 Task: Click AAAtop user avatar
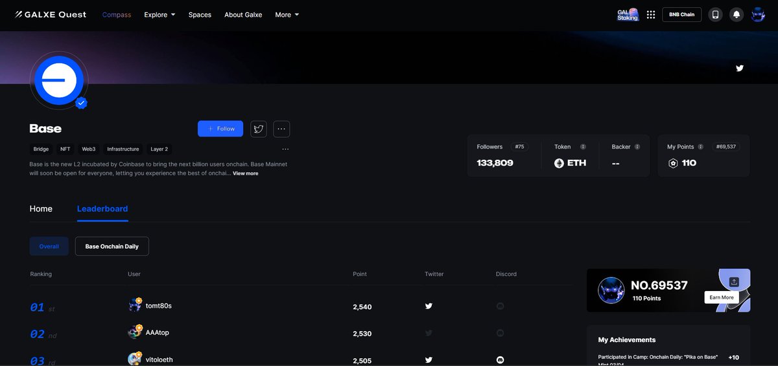[135, 332]
